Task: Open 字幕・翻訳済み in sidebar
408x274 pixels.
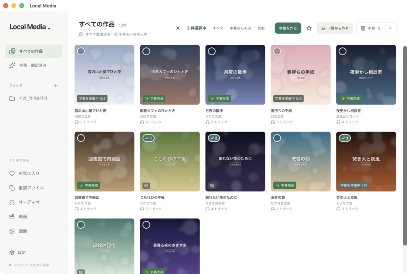Action: coord(33,65)
